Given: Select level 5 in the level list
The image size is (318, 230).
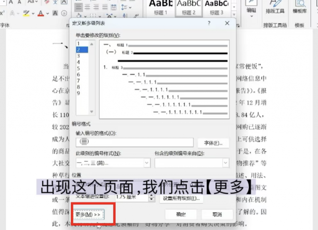Looking at the screenshot, I should (x=82, y=69).
